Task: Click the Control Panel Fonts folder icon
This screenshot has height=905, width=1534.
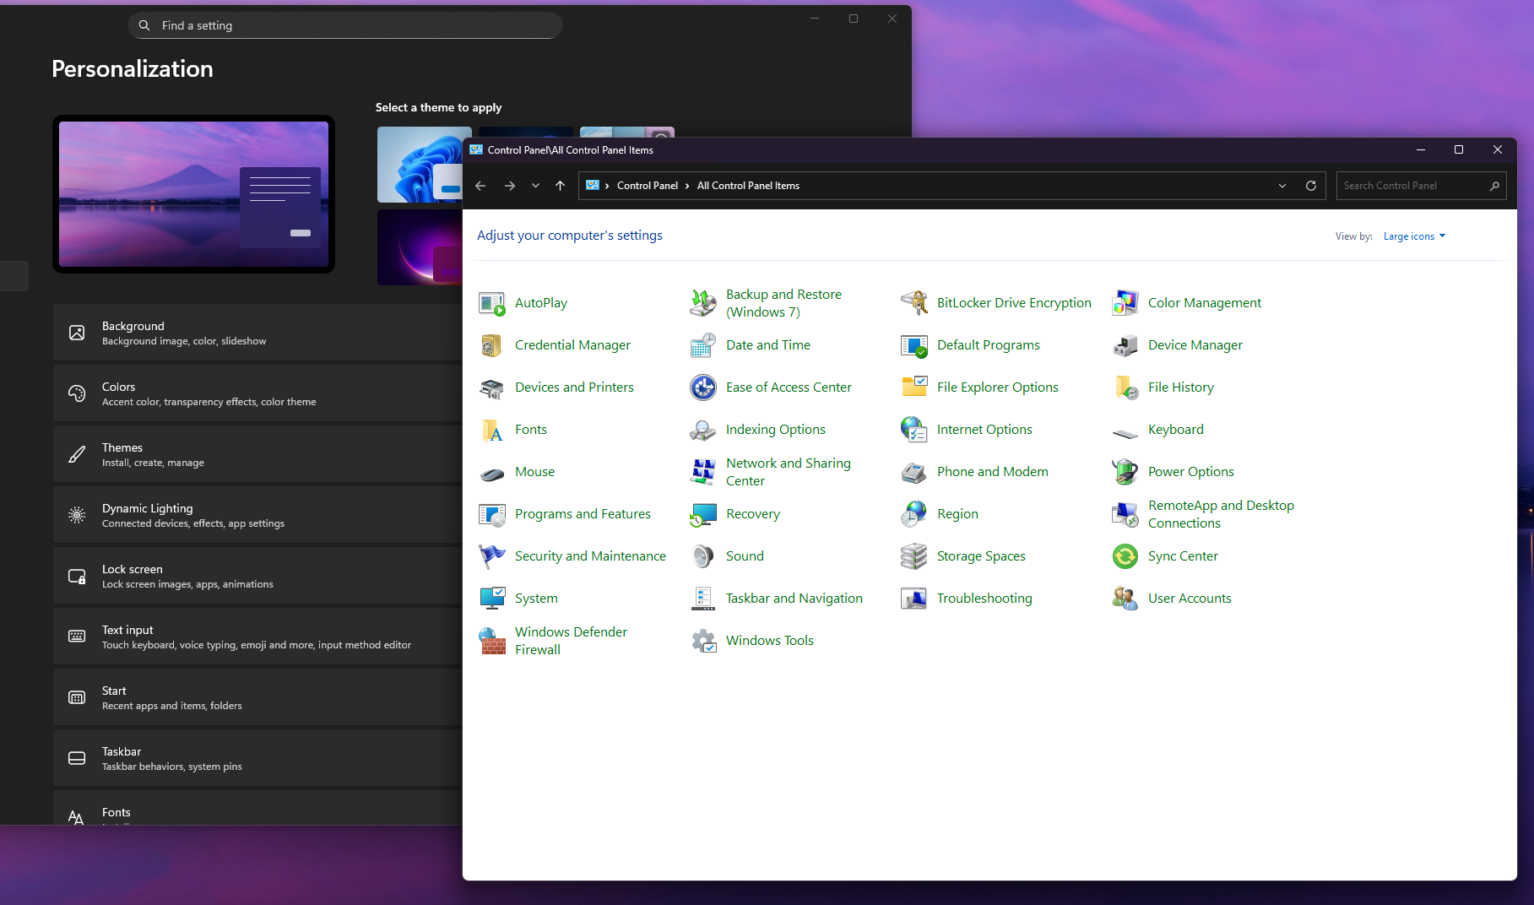Action: tap(491, 430)
